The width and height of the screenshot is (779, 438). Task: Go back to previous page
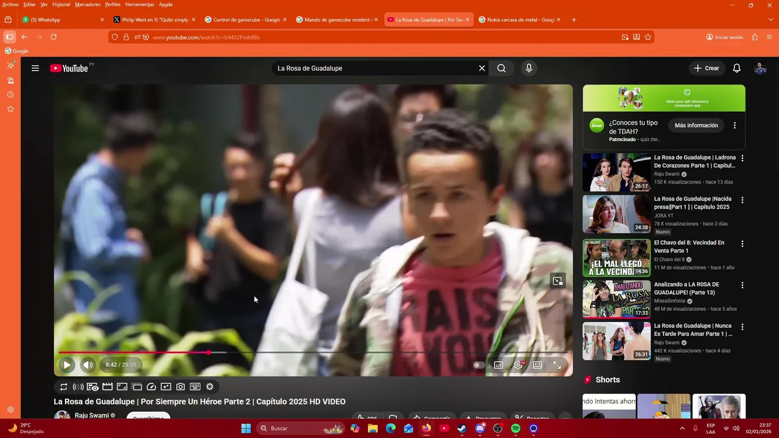coord(24,37)
